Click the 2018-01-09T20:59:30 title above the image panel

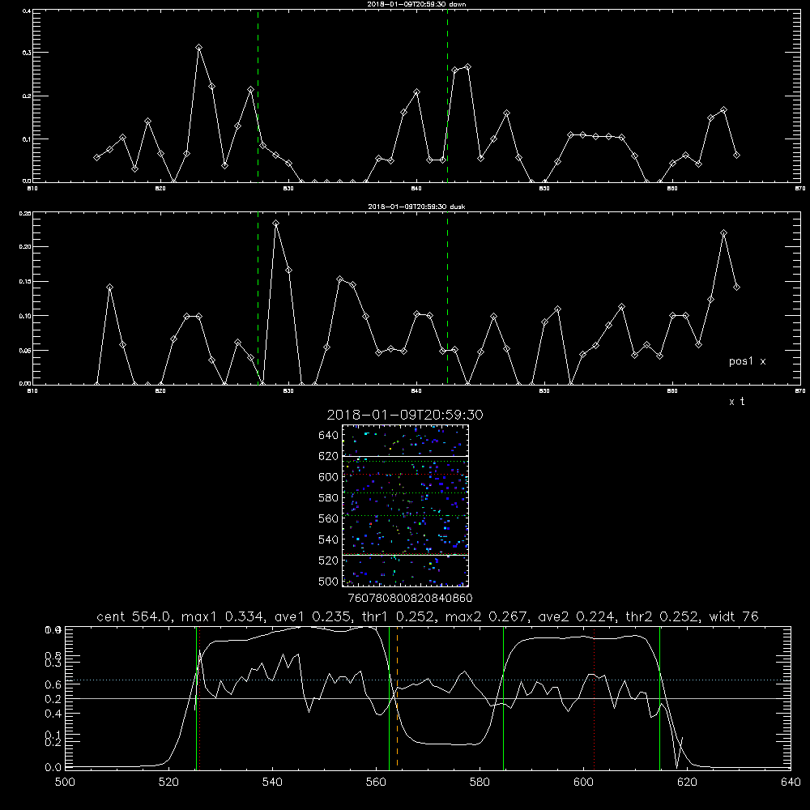[x=405, y=415]
